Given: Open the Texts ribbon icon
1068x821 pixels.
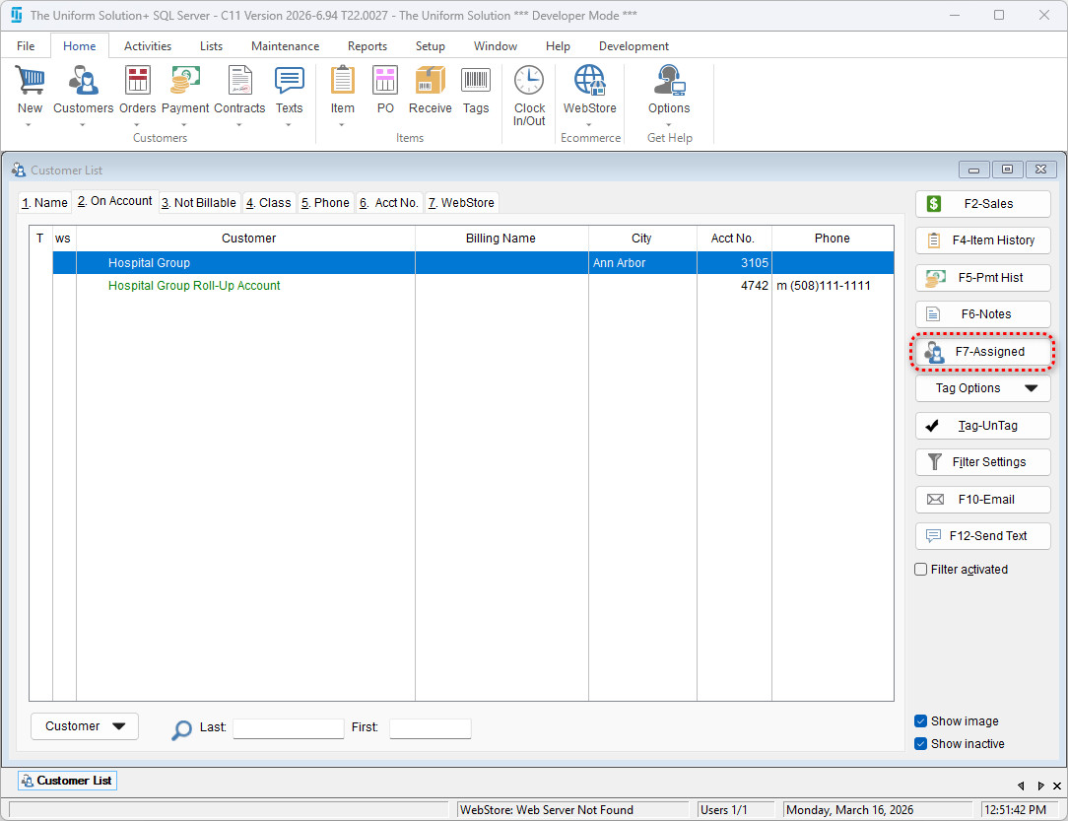Looking at the screenshot, I should tap(289, 81).
